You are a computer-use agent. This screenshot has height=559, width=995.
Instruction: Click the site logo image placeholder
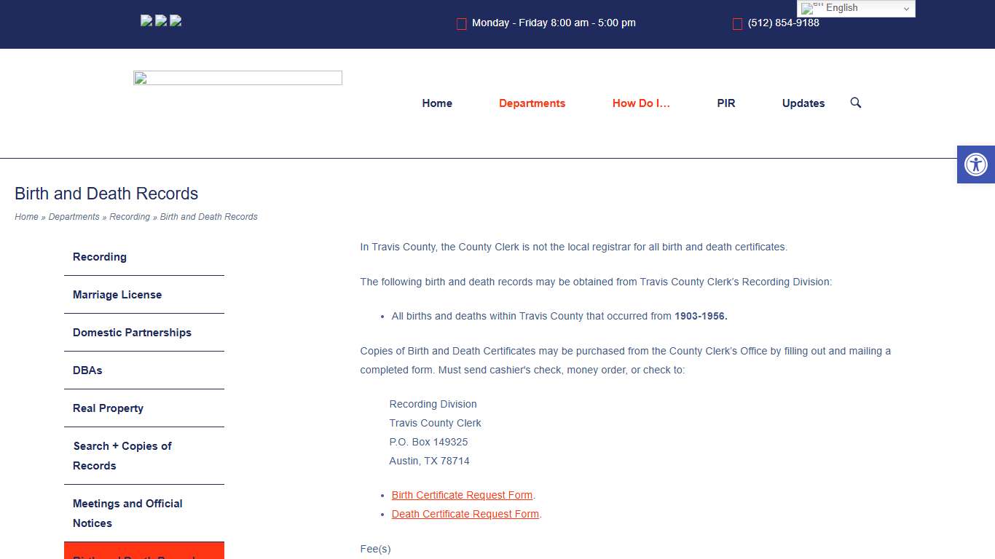[237, 77]
